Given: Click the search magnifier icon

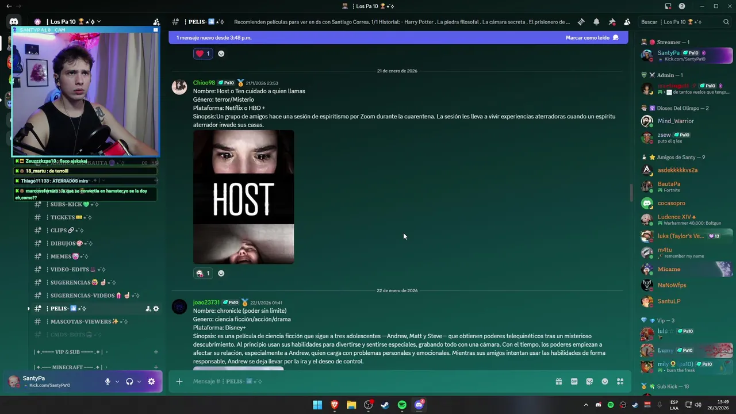Looking at the screenshot, I should (726, 22).
